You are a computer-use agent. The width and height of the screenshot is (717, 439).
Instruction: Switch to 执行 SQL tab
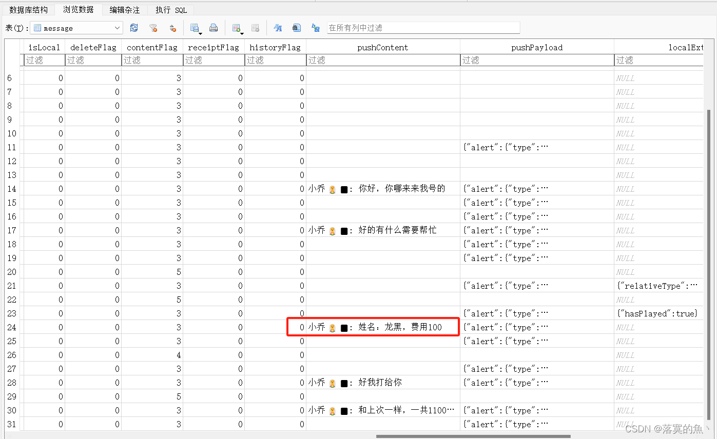(x=171, y=10)
